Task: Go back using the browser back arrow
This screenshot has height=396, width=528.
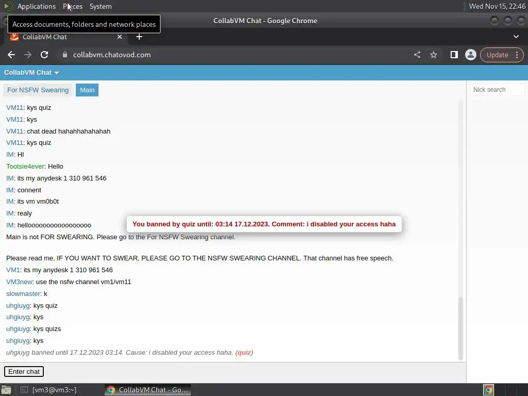Action: pyautogui.click(x=11, y=55)
